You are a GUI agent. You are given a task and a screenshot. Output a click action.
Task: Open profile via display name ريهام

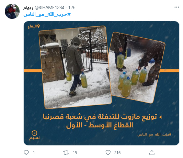pyautogui.click(x=28, y=8)
